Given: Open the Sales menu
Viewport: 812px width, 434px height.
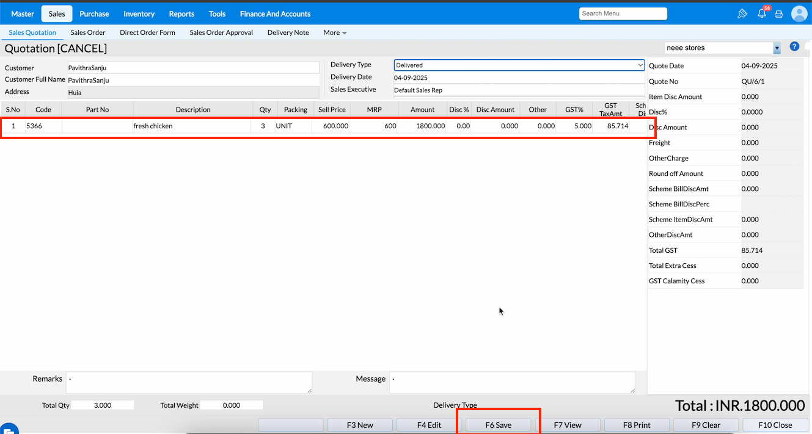Looking at the screenshot, I should click(57, 13).
